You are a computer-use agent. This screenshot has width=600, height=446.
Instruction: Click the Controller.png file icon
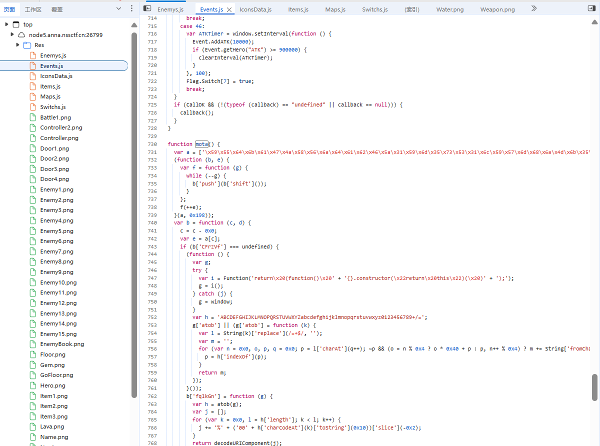[33, 138]
